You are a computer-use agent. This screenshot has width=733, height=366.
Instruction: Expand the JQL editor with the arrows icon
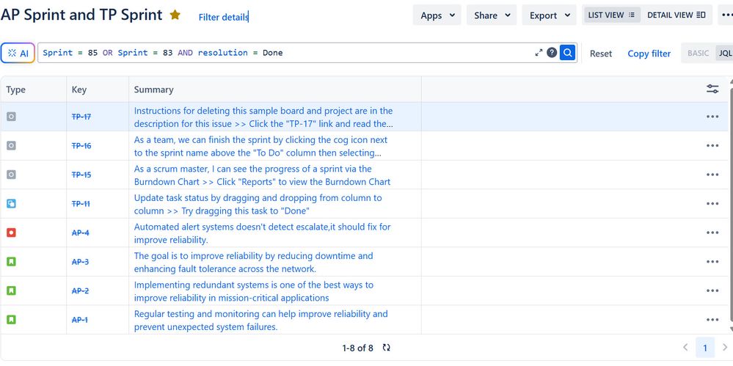[539, 53]
